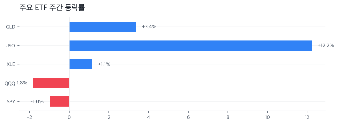Select the SPY axis label
Viewport: 338px width, 124px height.
click(x=11, y=101)
